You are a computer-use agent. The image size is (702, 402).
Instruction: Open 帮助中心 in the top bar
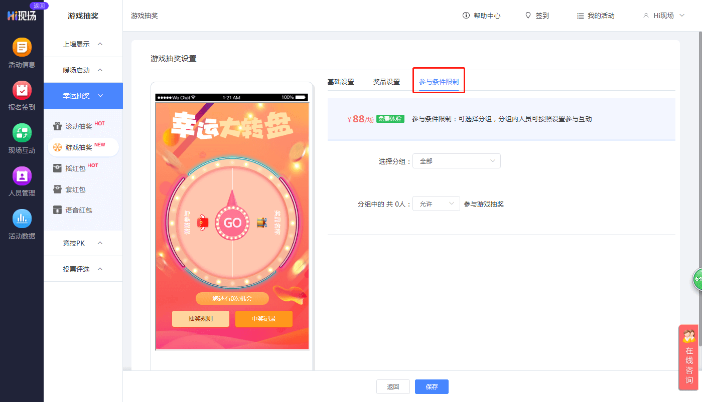click(481, 16)
